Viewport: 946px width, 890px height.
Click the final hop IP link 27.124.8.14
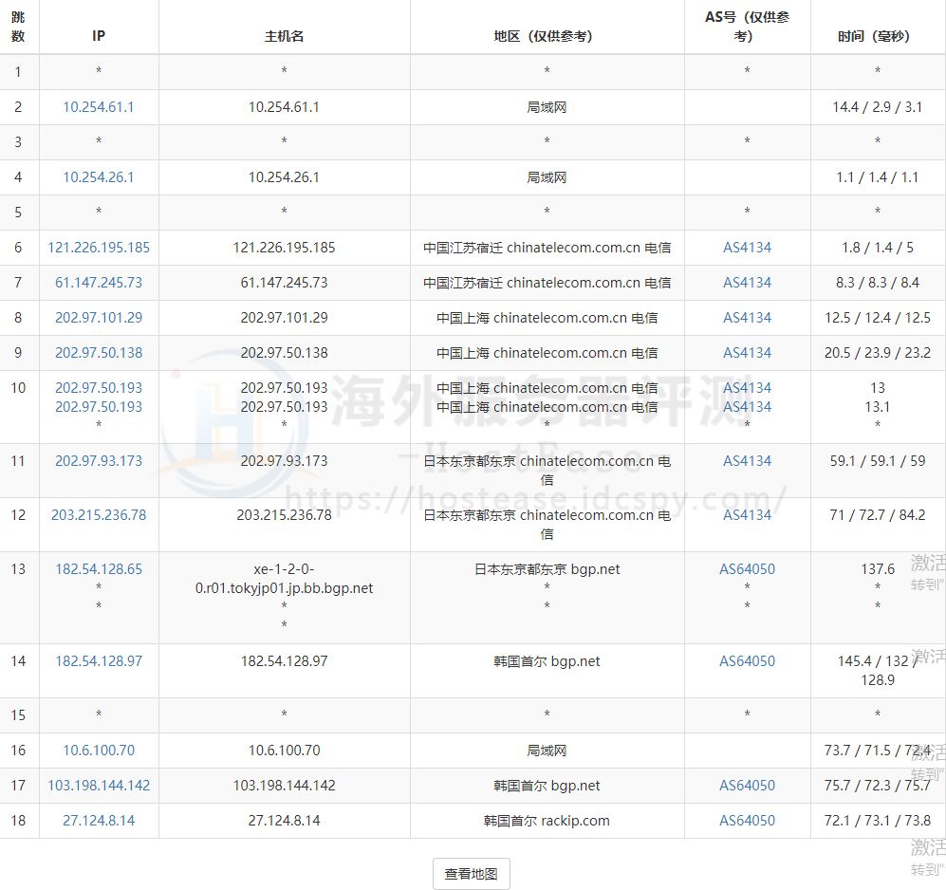pos(99,821)
